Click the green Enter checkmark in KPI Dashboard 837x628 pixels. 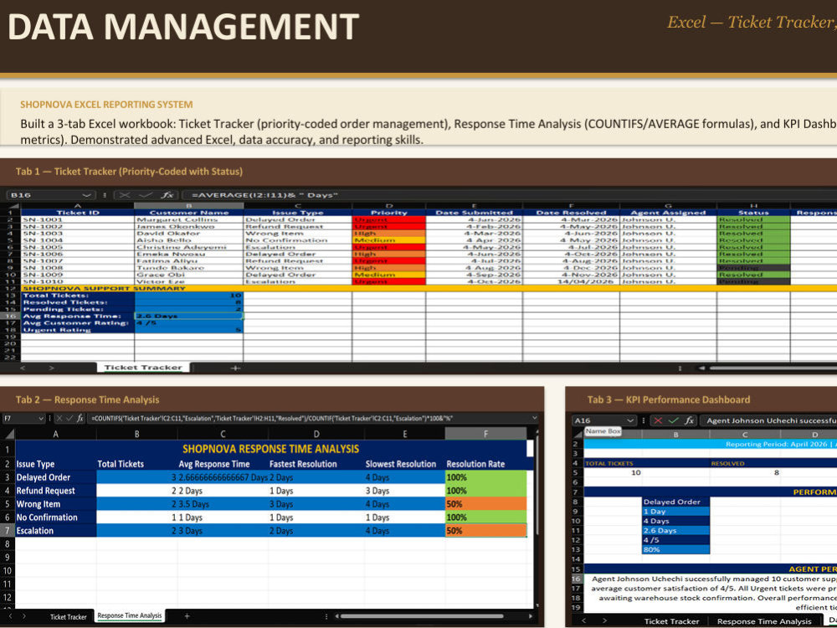coord(673,421)
